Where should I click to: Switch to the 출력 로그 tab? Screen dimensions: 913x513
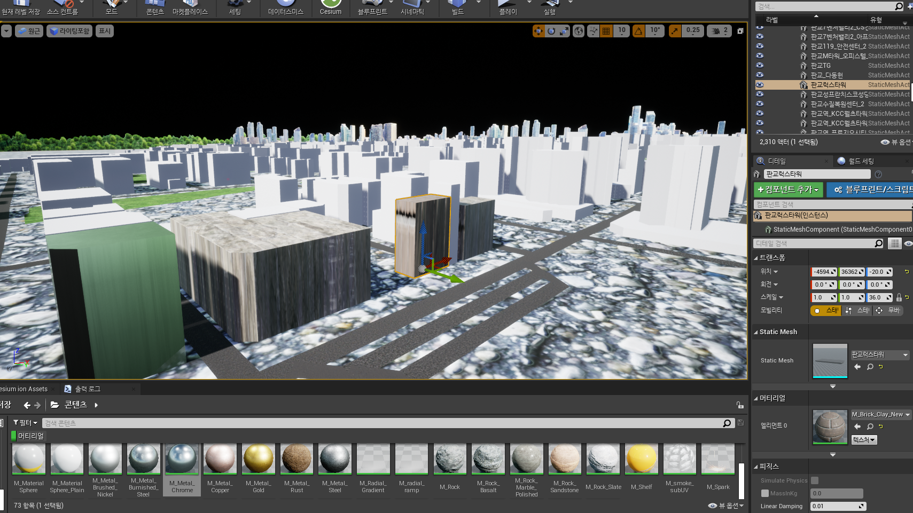(88, 389)
